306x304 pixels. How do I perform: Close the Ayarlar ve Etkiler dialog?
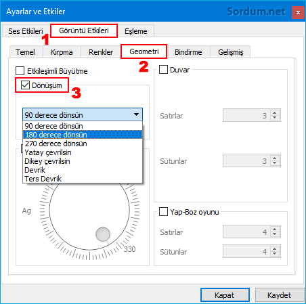[298, 13]
